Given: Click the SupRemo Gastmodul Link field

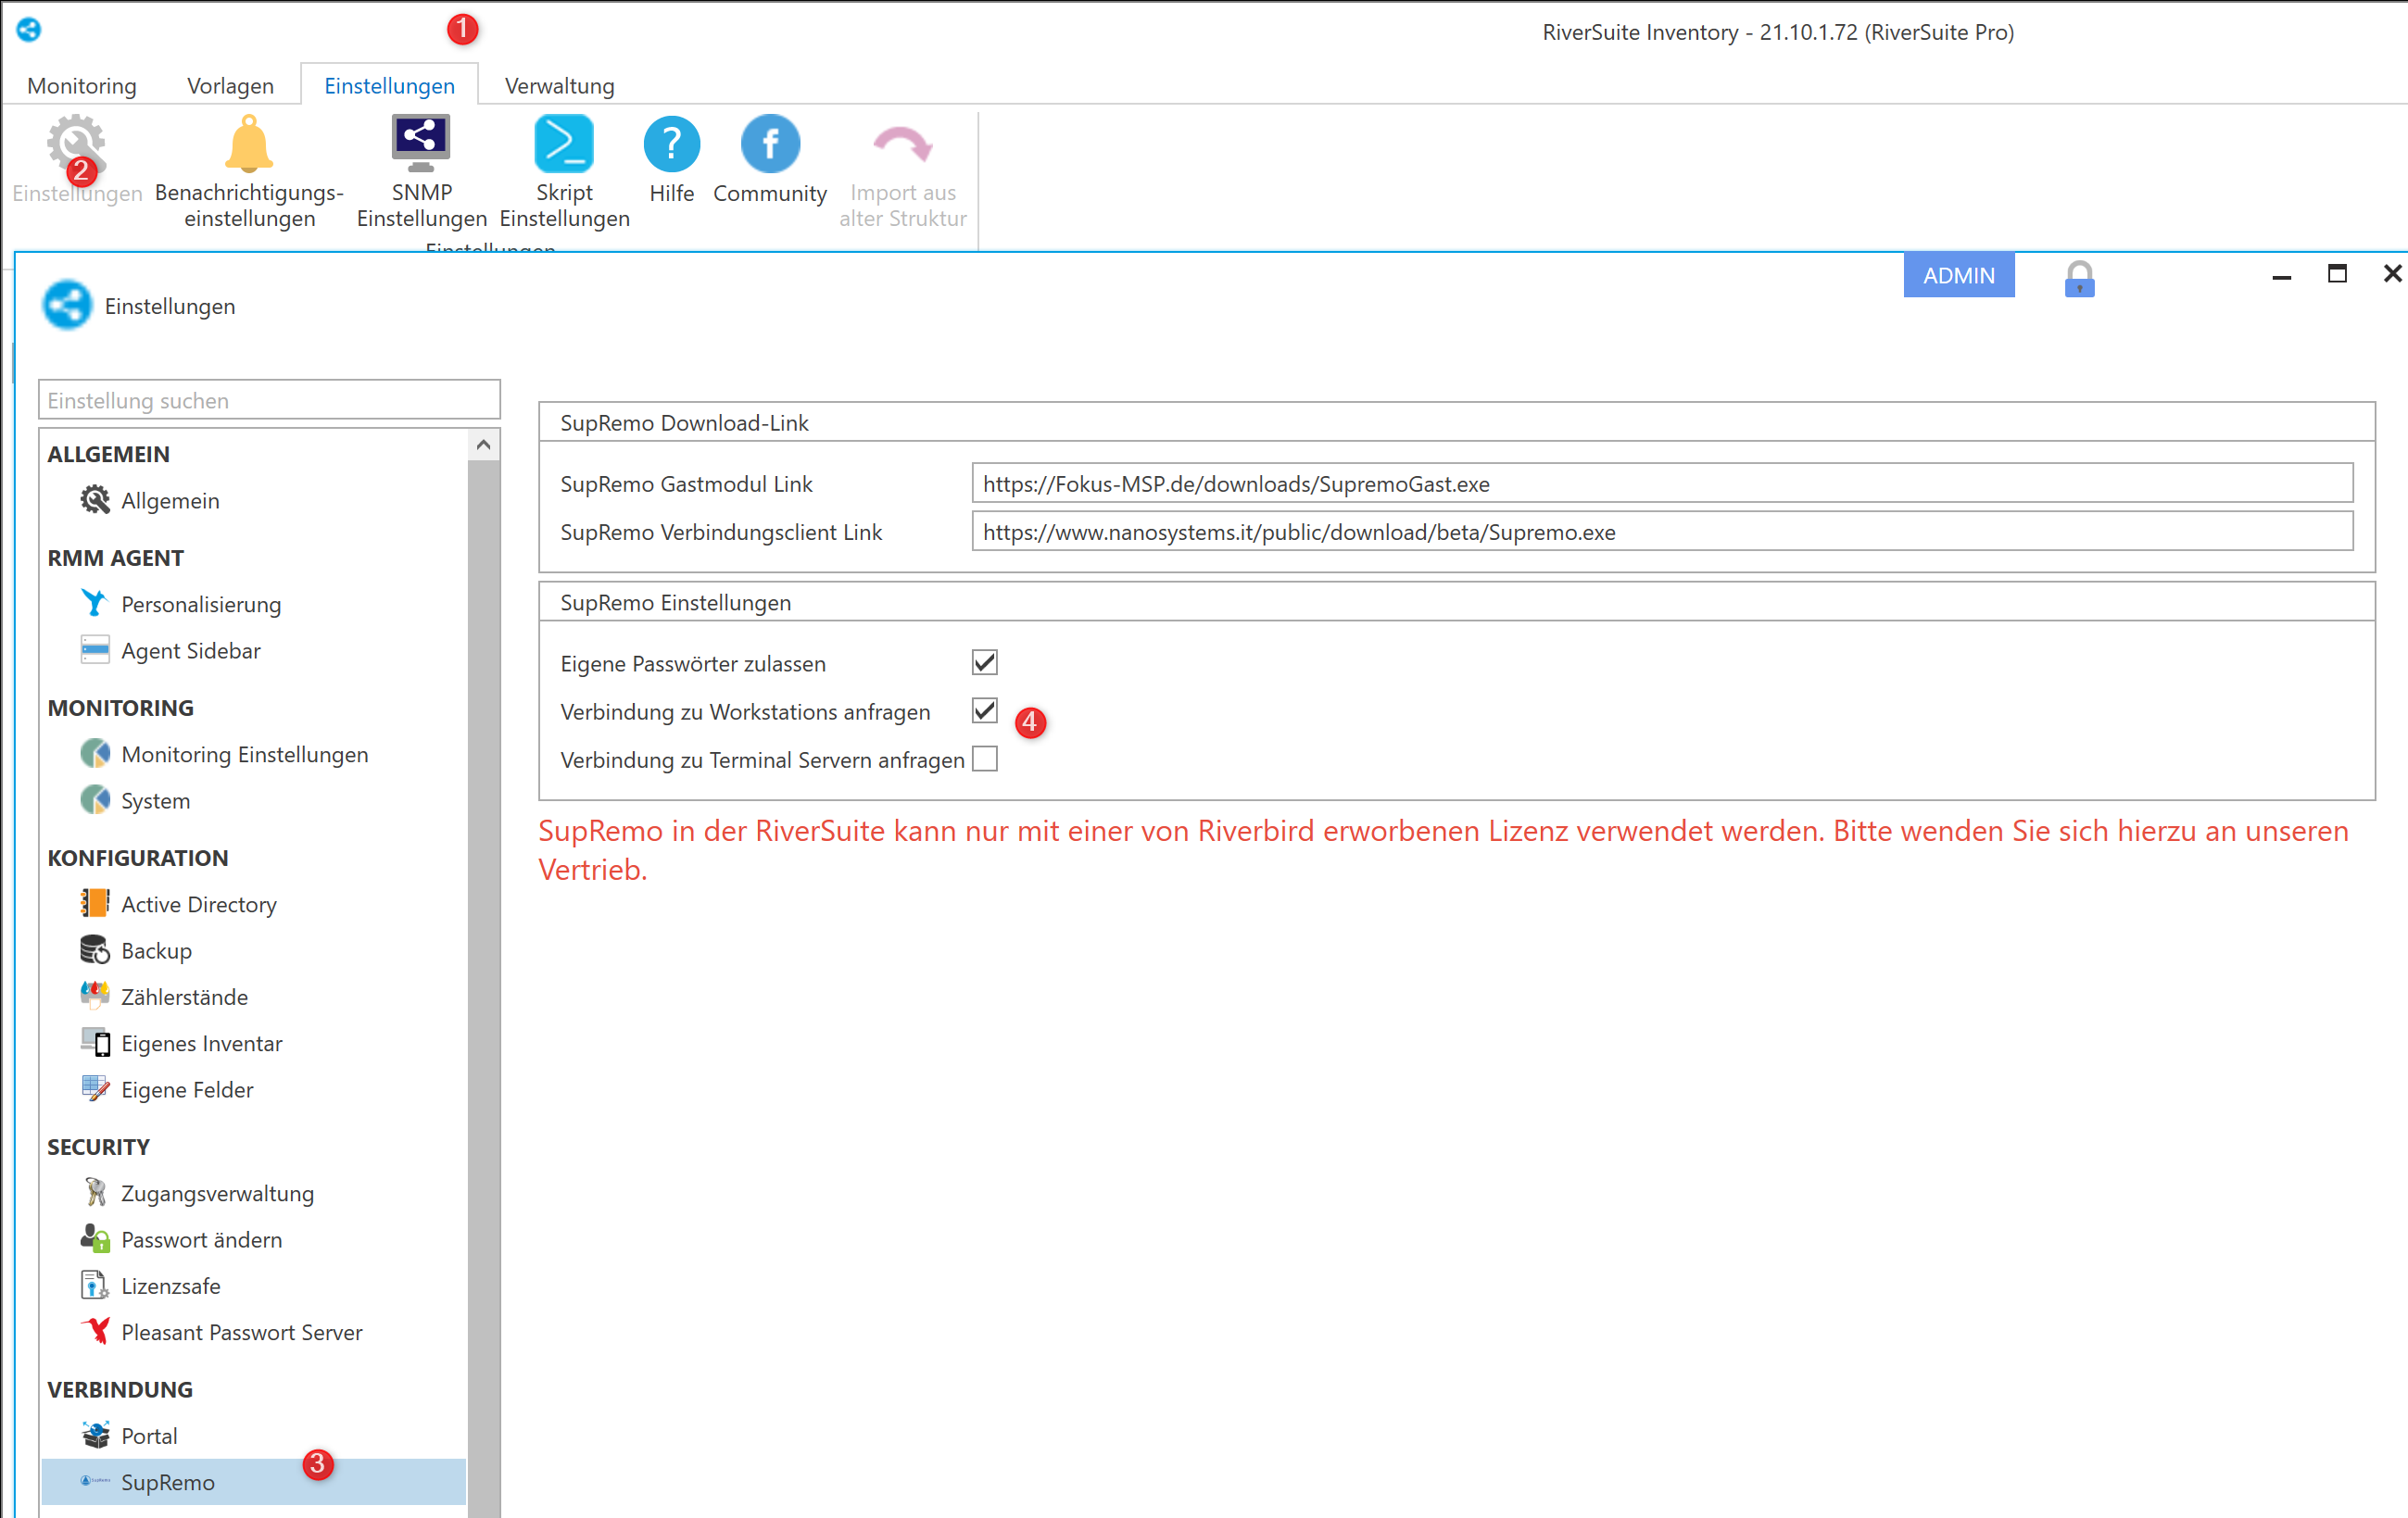Looking at the screenshot, I should 1662,483.
